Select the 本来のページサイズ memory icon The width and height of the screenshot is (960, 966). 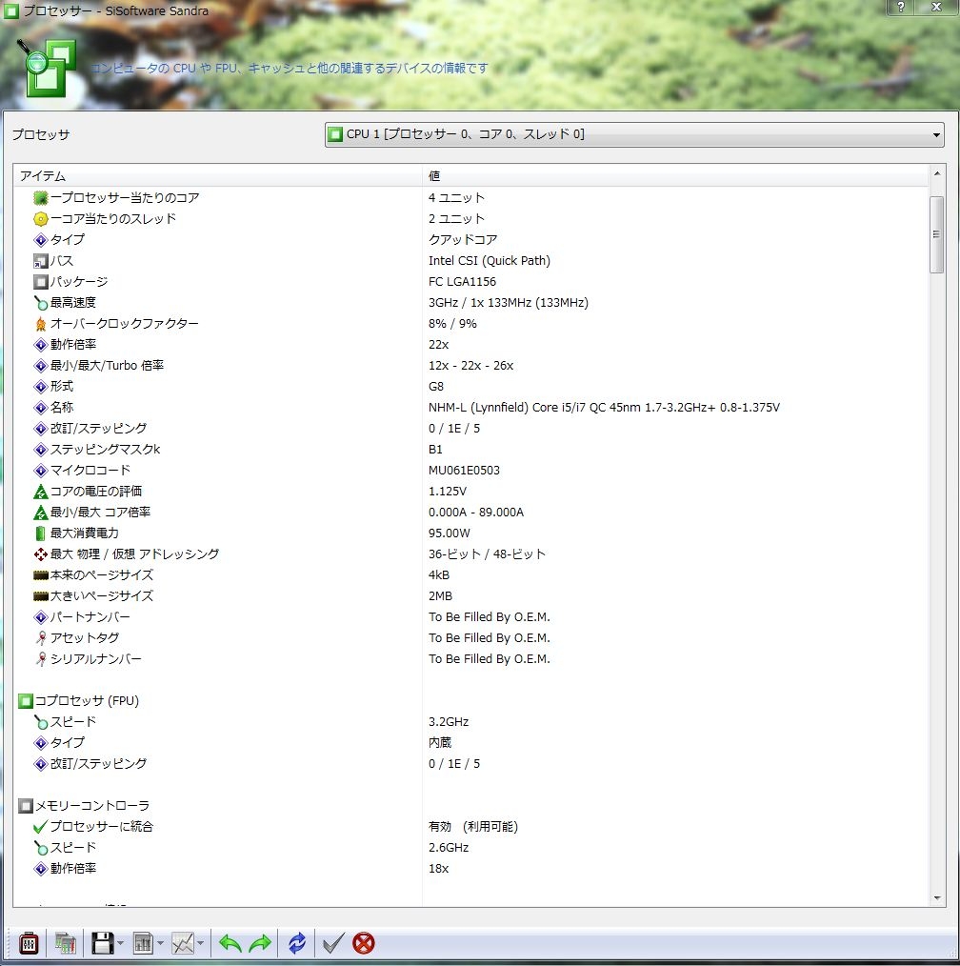(x=41, y=575)
